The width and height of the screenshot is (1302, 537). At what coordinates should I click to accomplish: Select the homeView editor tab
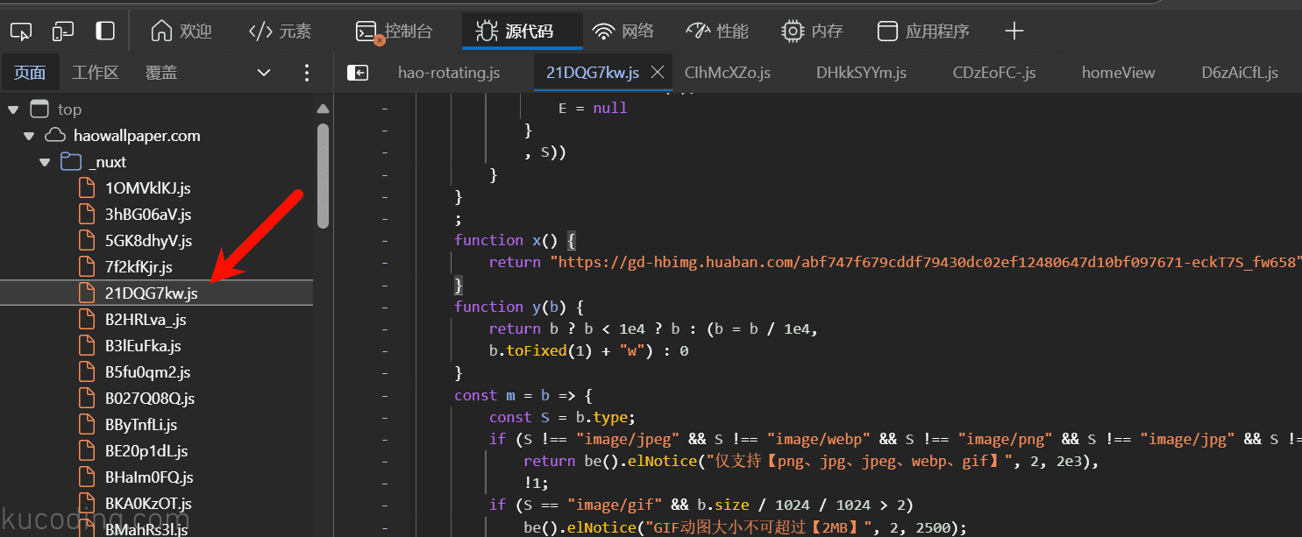pyautogui.click(x=1119, y=73)
